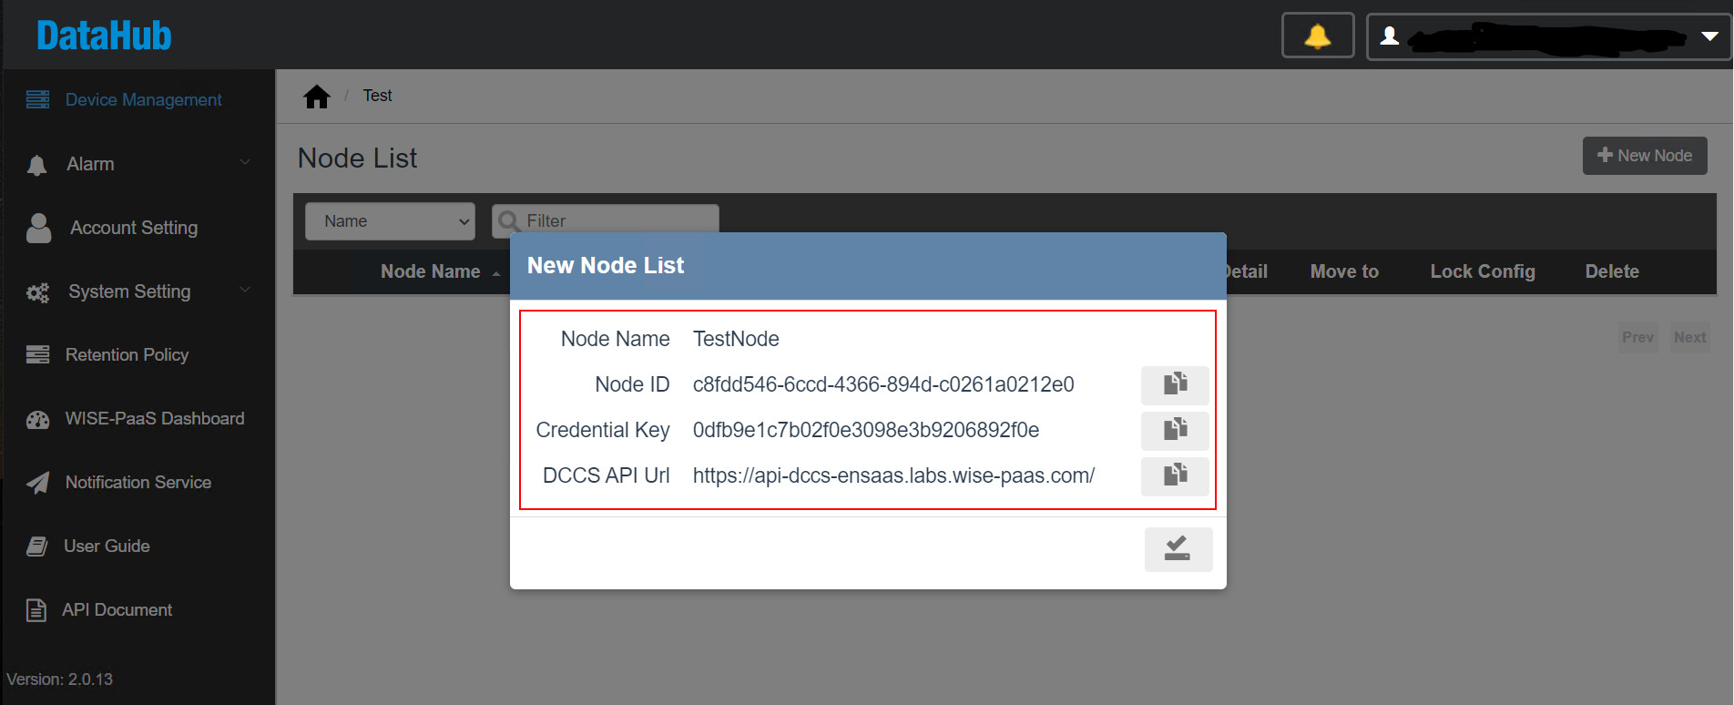Viewport: 1734px width, 705px height.
Task: Click the DataHub logo
Action: (104, 36)
